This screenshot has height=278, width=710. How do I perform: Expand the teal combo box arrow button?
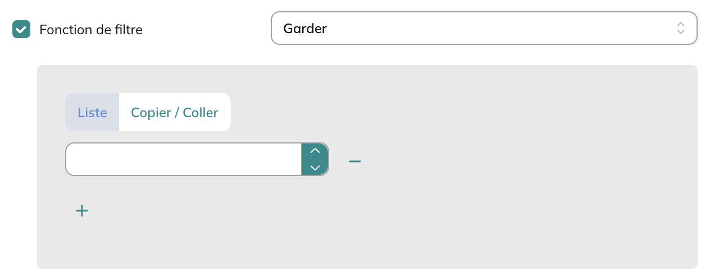(x=315, y=159)
